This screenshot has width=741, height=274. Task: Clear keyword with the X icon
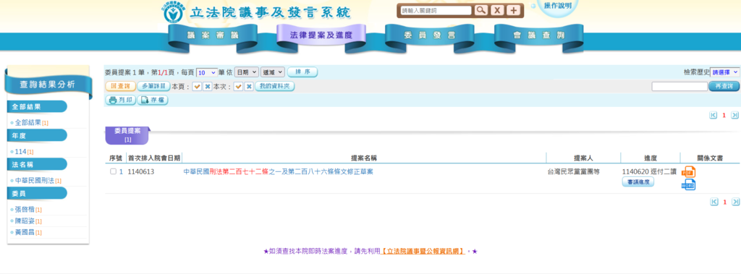(496, 10)
